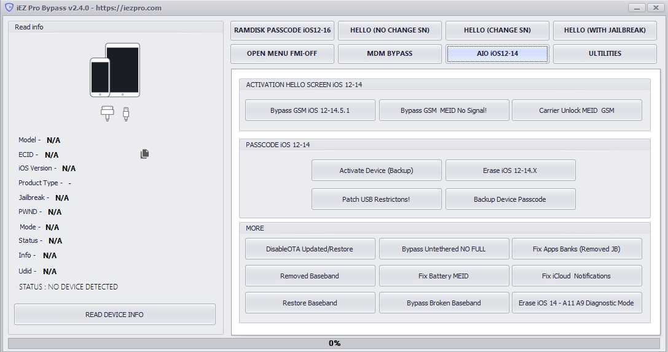Close the iEZ Pro Bypass window
This screenshot has height=352, width=668.
tap(656, 7)
